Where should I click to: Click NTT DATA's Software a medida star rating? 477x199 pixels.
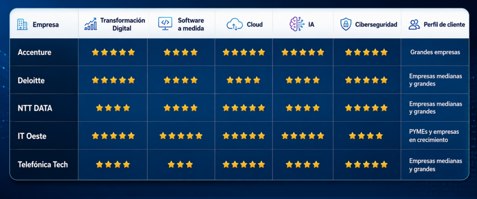tap(181, 108)
